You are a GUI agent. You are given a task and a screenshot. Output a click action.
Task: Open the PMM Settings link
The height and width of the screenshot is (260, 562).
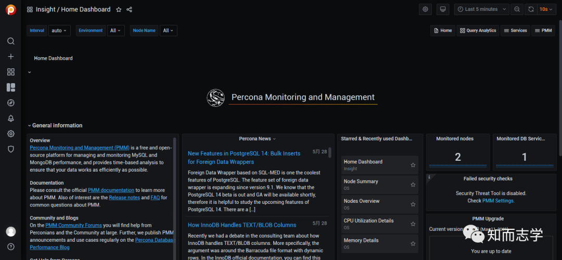[498, 201]
